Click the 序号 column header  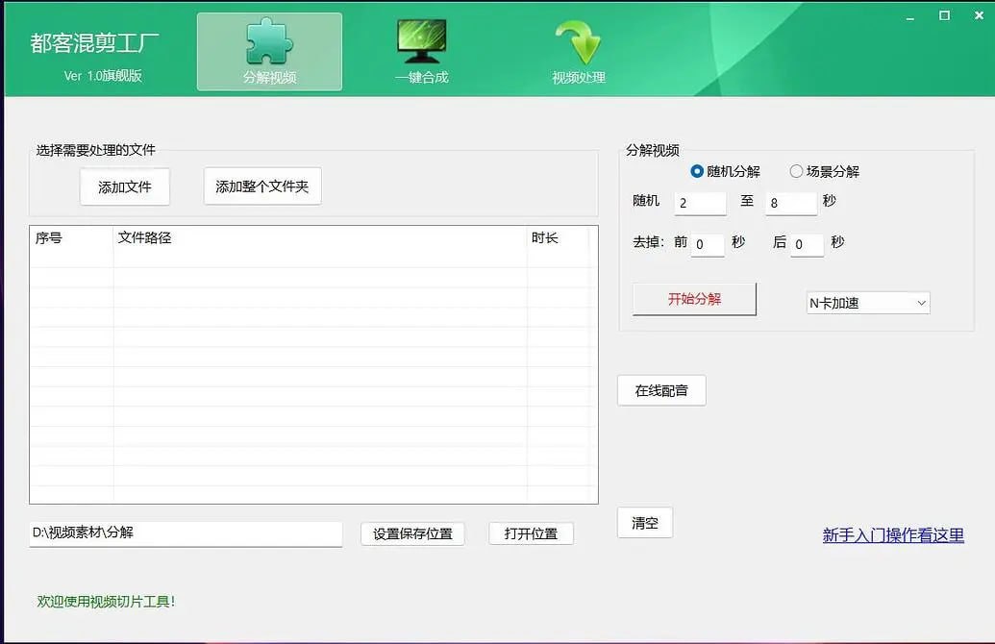[x=71, y=238]
